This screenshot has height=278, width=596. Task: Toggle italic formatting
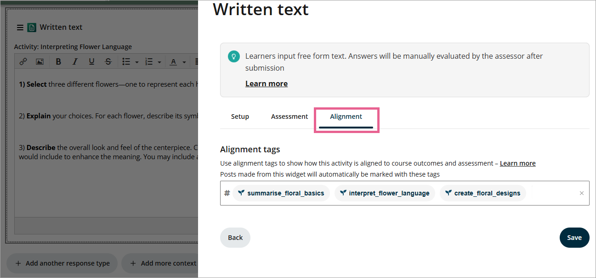[75, 61]
